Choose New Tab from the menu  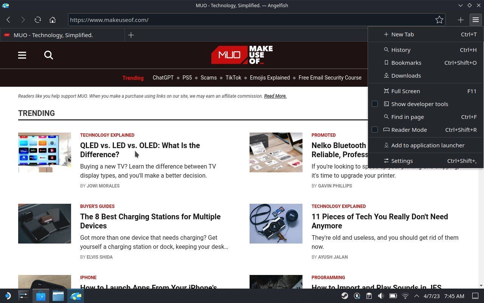[426, 34]
